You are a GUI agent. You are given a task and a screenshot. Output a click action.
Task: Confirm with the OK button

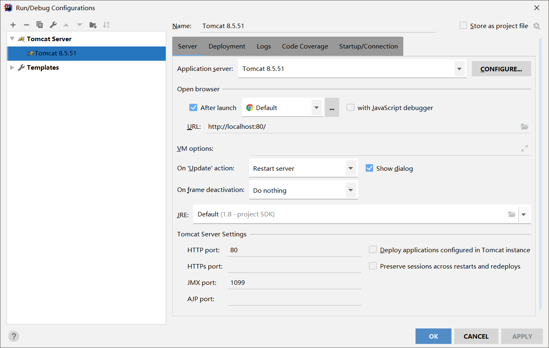[433, 336]
